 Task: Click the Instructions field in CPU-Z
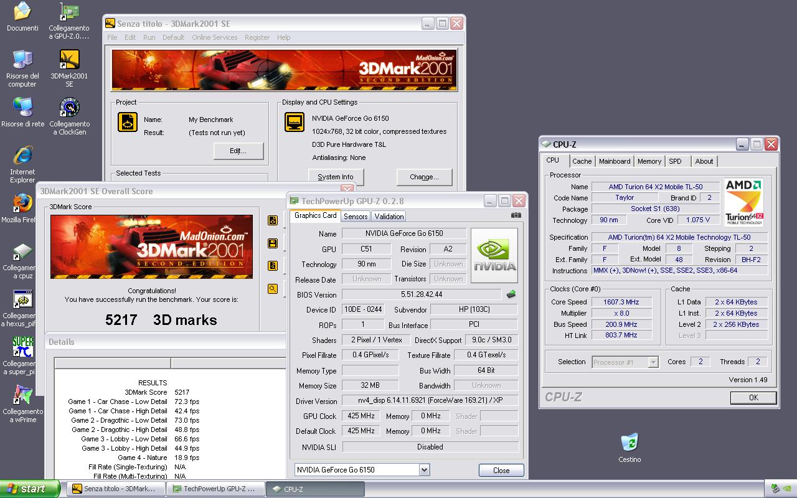tap(679, 271)
